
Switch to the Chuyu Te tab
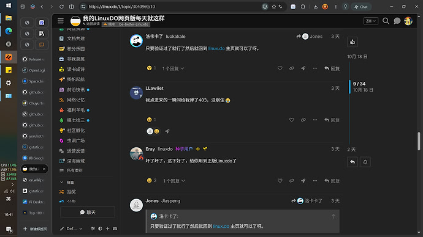tap(34, 103)
